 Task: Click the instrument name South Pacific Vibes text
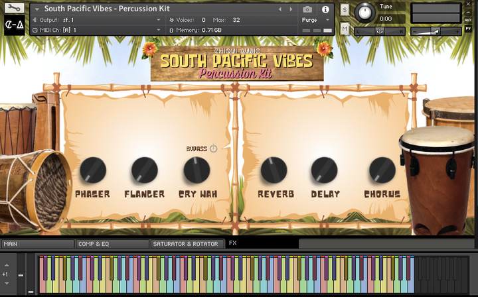[107, 9]
